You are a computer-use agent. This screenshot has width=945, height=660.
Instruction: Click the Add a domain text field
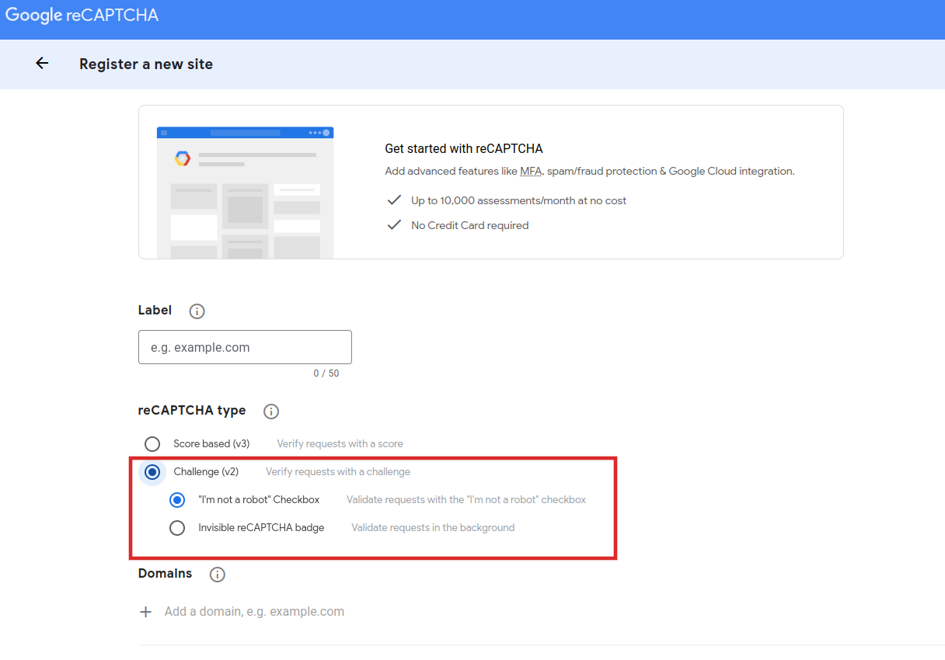254,612
